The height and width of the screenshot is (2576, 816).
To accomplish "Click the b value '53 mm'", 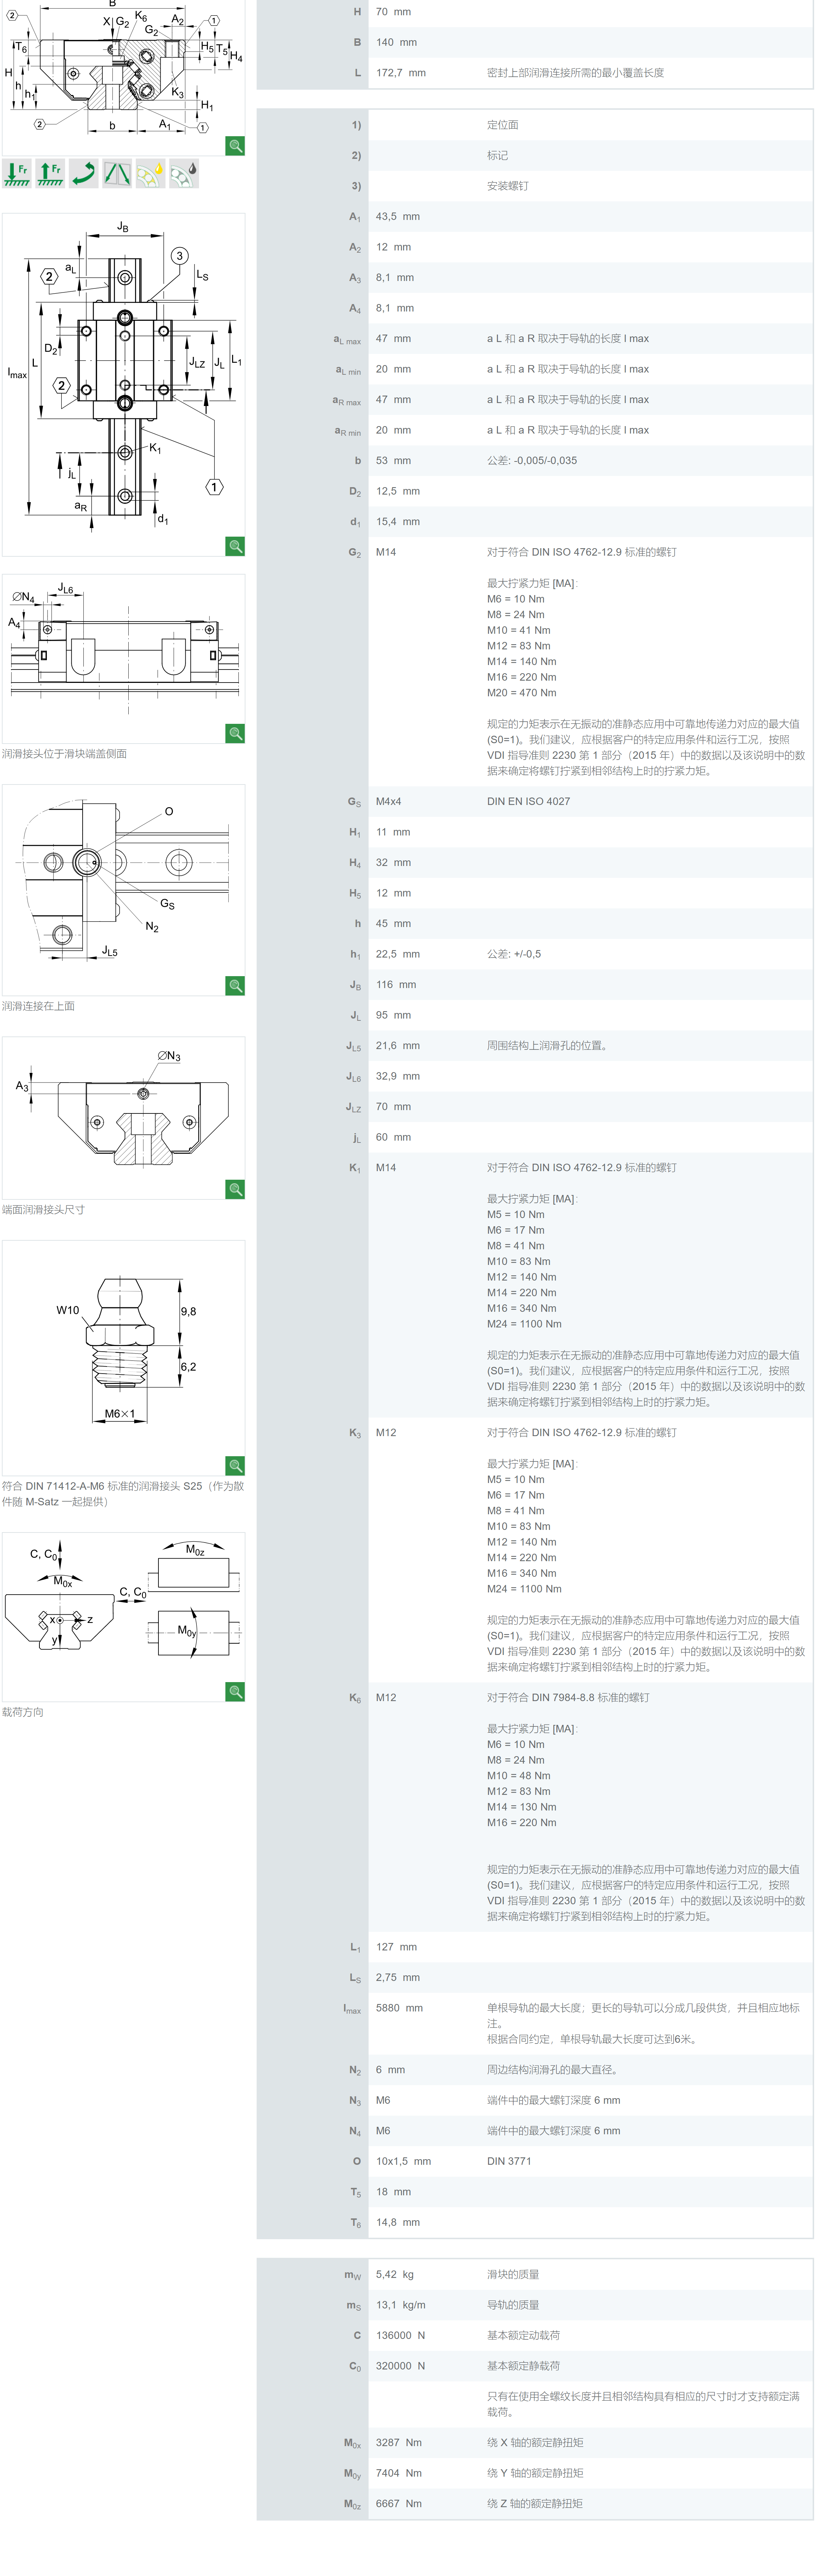I will point(393,461).
